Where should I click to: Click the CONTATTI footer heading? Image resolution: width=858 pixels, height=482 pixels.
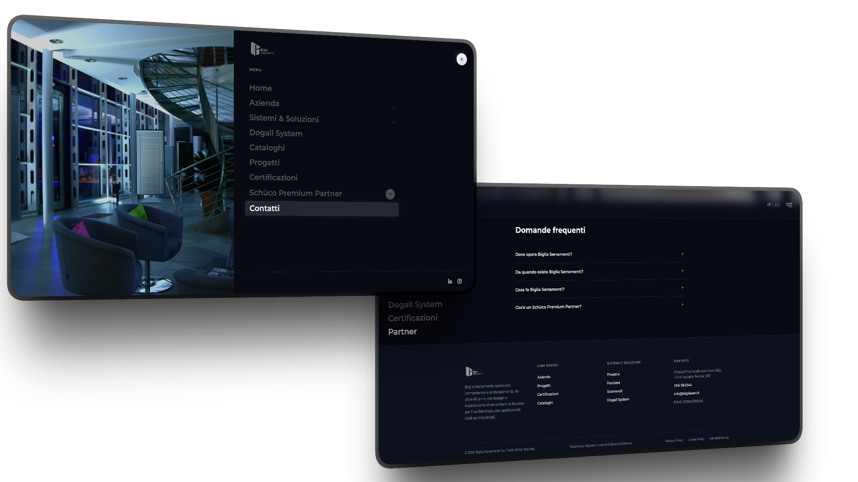pos(681,361)
